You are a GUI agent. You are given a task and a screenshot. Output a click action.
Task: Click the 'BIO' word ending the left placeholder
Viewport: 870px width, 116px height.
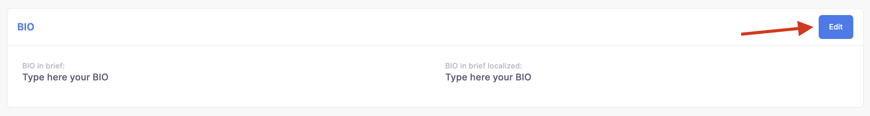(100, 77)
